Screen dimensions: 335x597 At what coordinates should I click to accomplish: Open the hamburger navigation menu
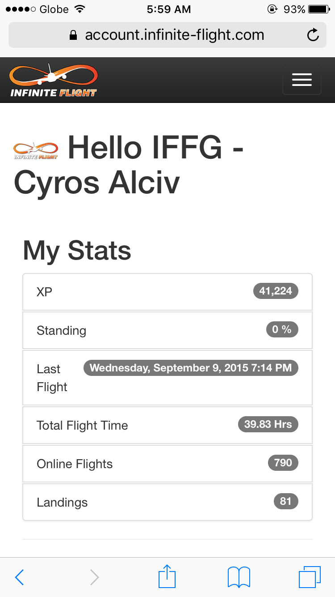[x=302, y=80]
